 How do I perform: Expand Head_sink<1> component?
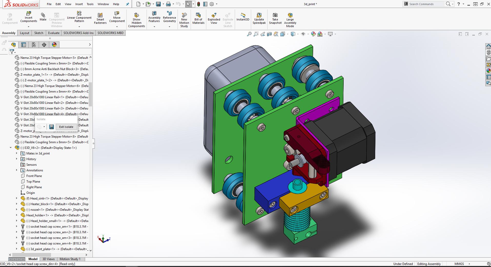(17, 198)
